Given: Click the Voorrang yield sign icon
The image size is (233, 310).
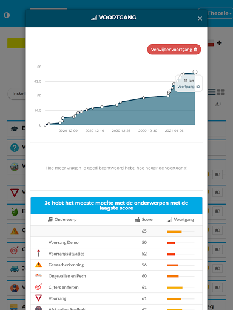Looking at the screenshot, I should coord(38,298).
